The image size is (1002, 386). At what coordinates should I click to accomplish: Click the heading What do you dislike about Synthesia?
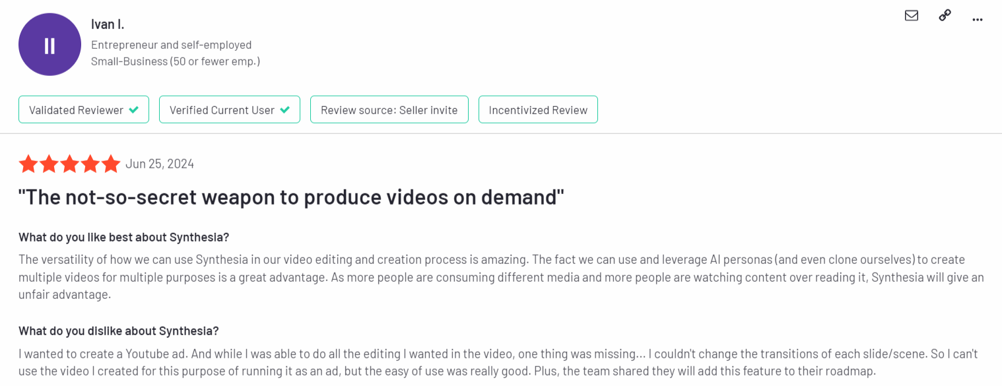tap(118, 331)
